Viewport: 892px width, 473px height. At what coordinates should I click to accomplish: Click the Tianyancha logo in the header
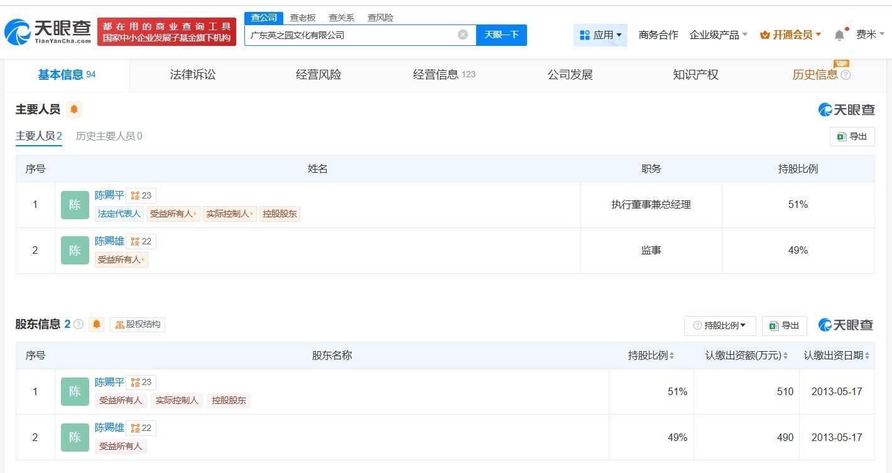click(48, 31)
